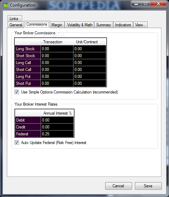Screen dimensions: 169x197
Task: Select the Long Call row header
Action: tap(28, 63)
